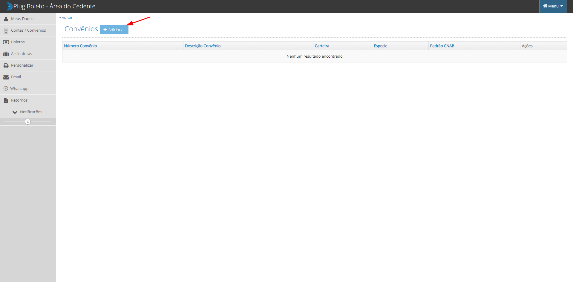Screen dimensions: 573x282
Task: Click the Convênios page heading
Action: pyautogui.click(x=81, y=29)
